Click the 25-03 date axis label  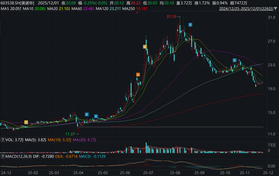[x=54, y=173]
